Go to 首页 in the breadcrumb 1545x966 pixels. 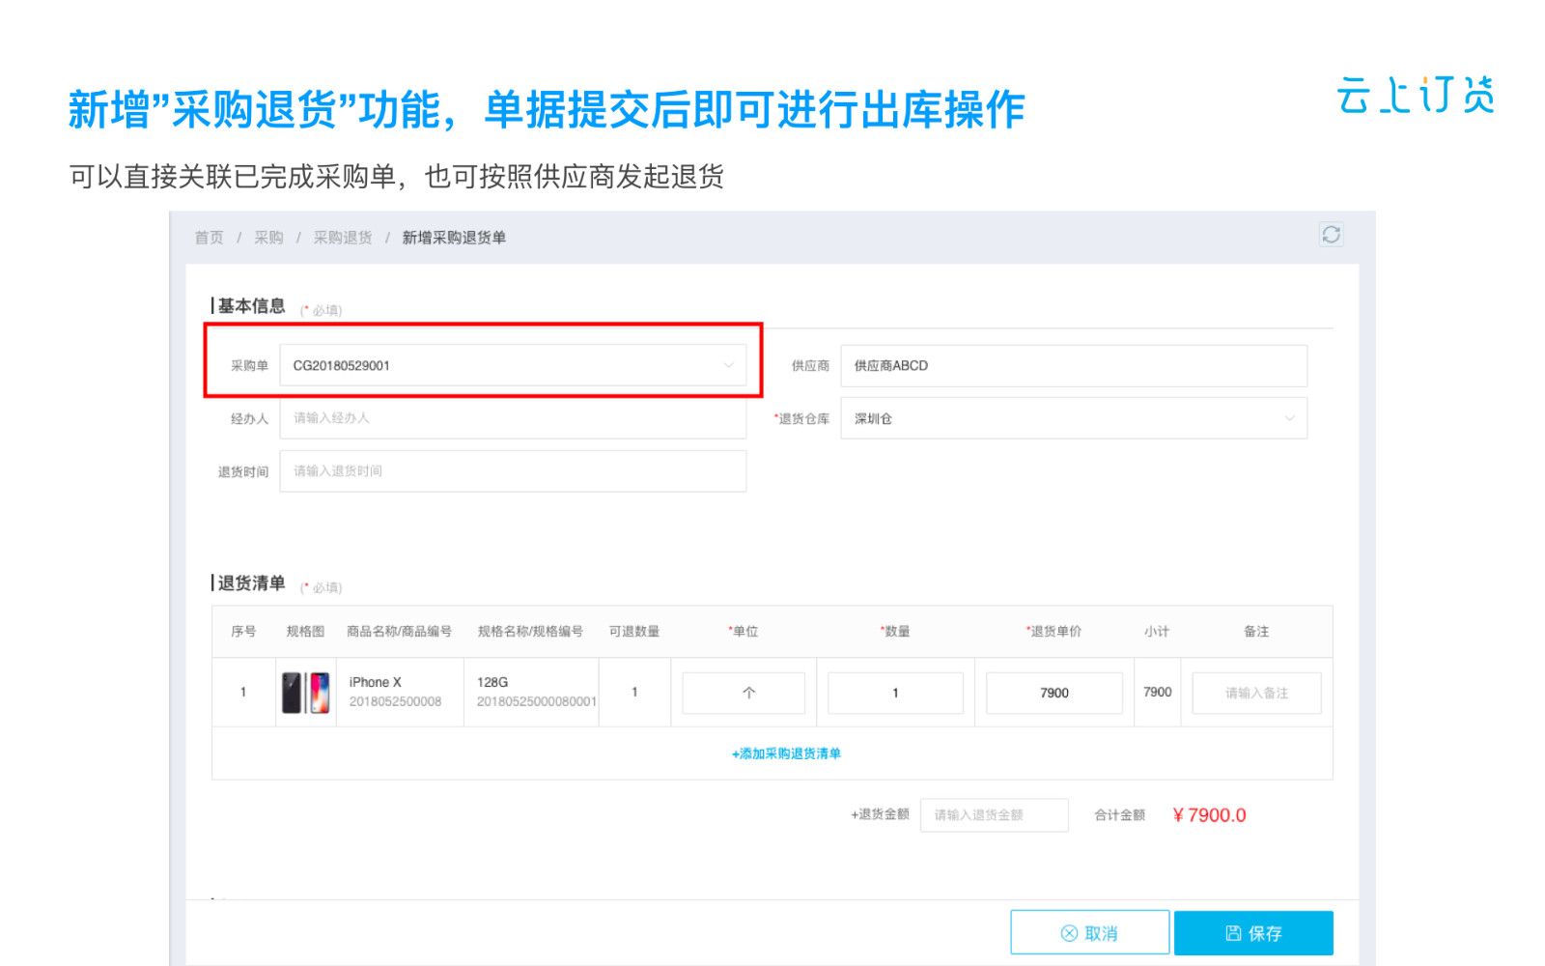pyautogui.click(x=209, y=238)
